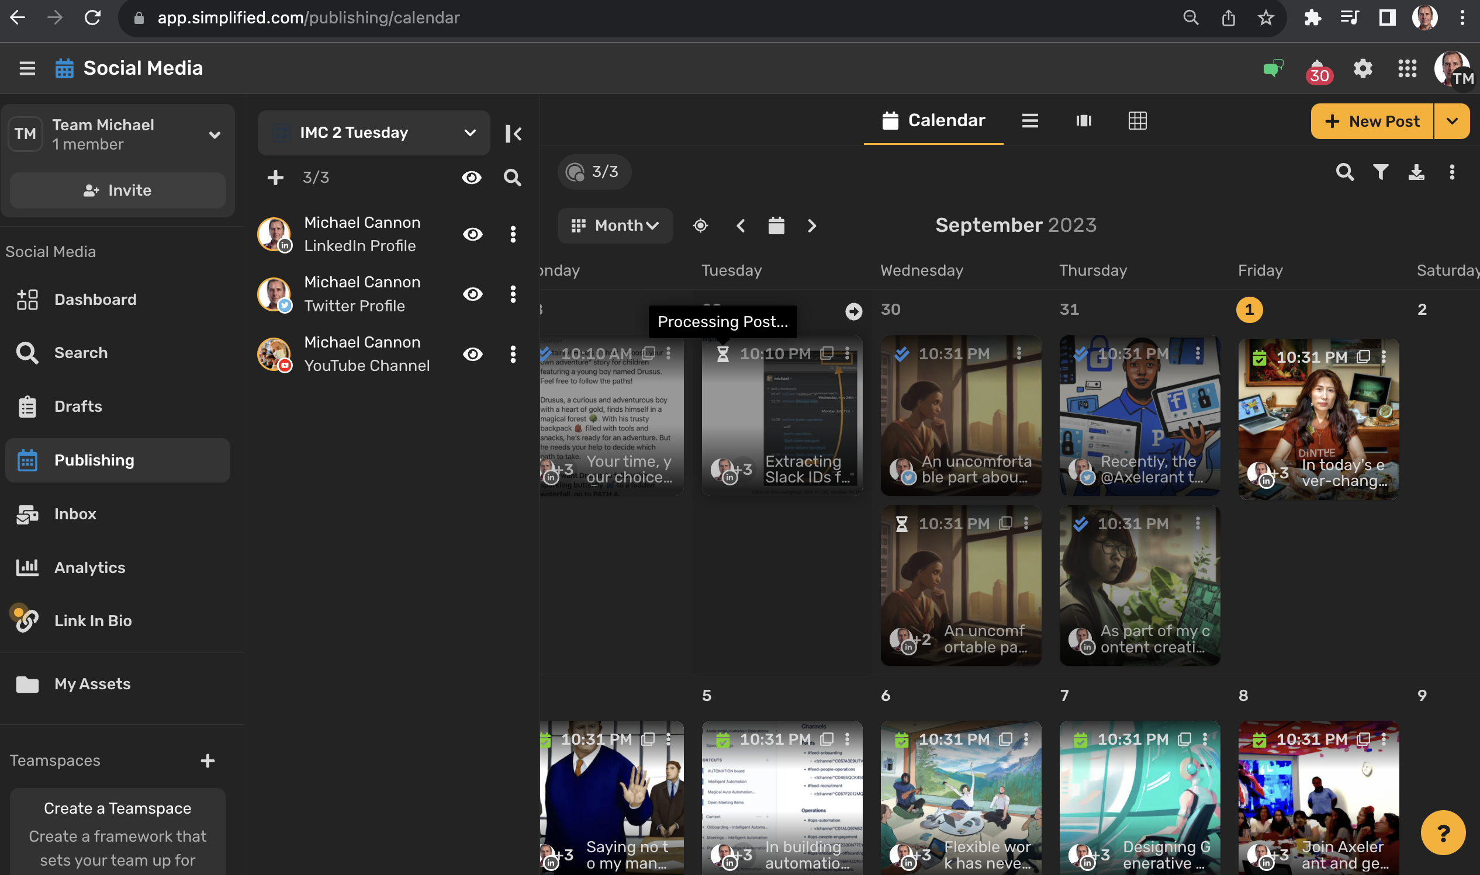Viewport: 1480px width, 875px height.
Task: Collapse the accounts side panel
Action: click(x=513, y=133)
